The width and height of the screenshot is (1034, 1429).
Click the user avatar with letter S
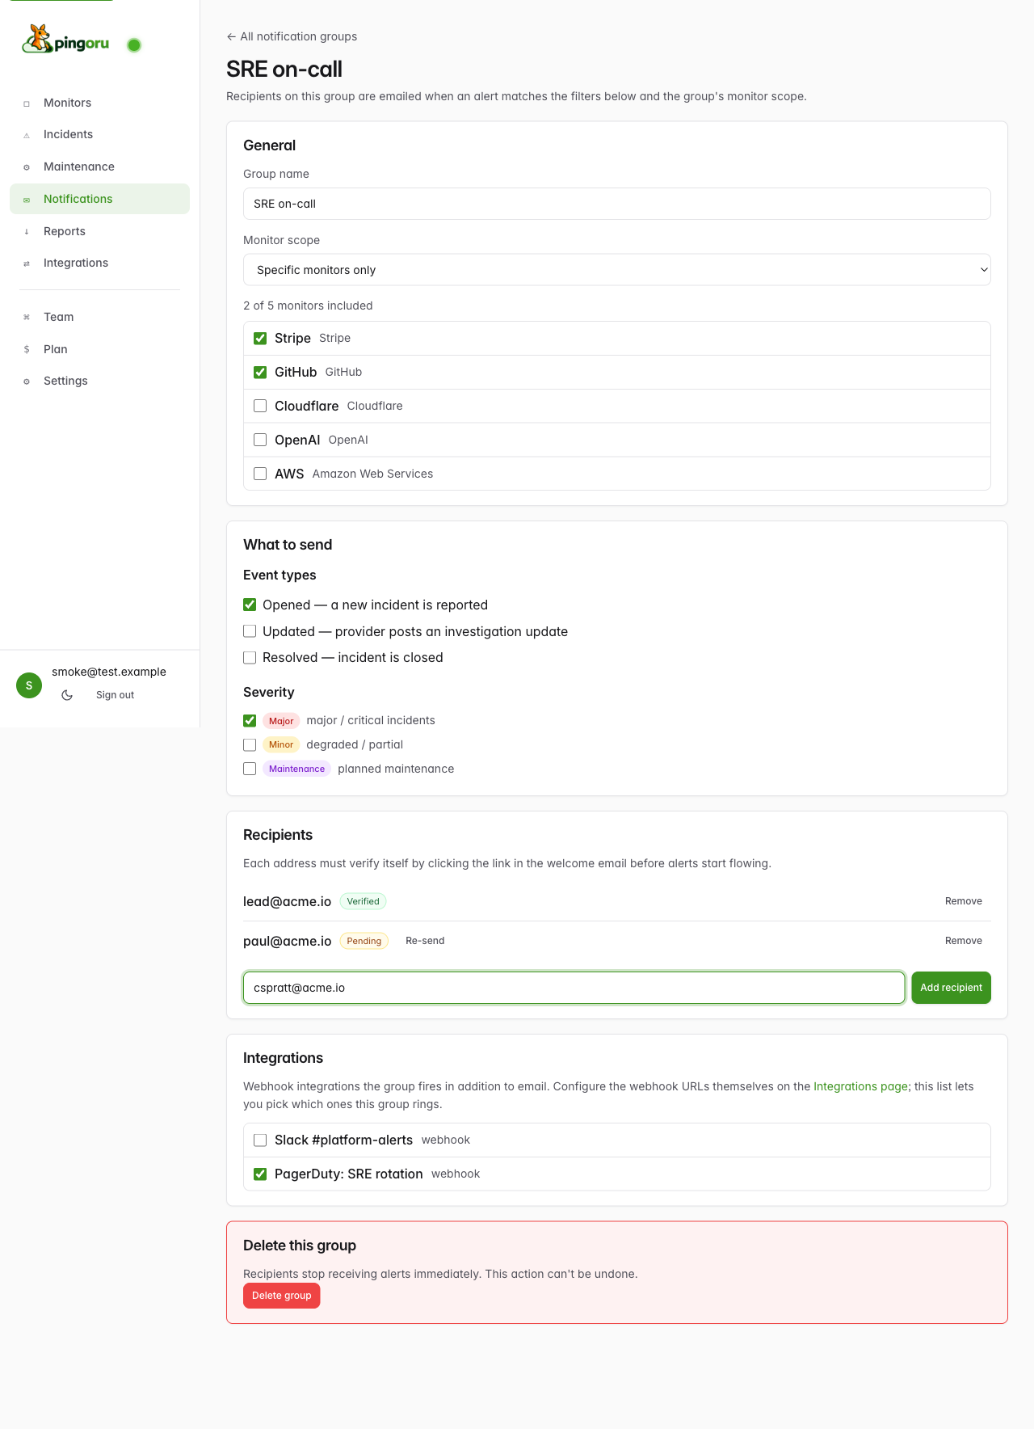[29, 685]
